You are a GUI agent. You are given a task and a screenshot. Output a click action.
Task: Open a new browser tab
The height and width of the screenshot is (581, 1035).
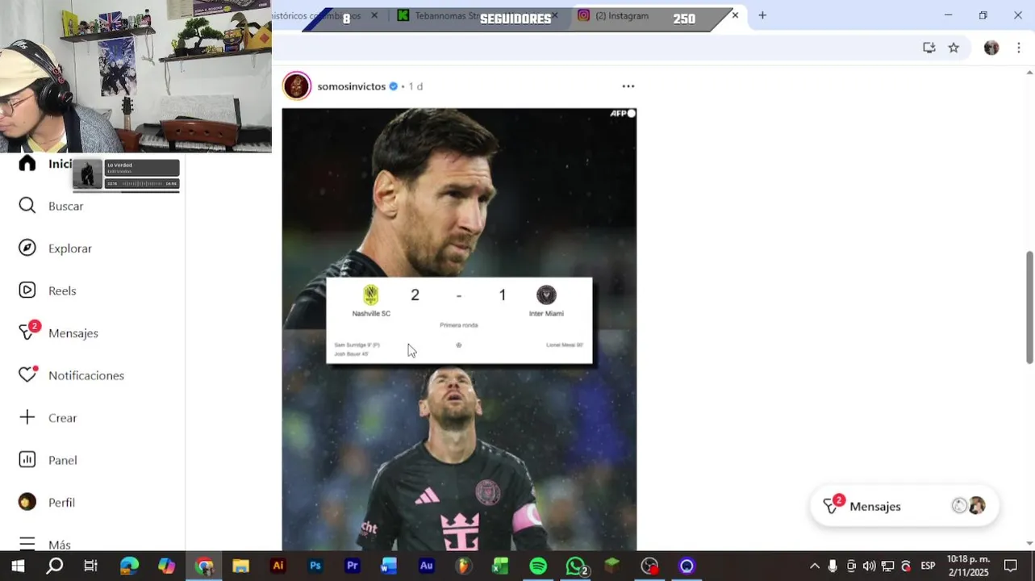click(x=762, y=15)
